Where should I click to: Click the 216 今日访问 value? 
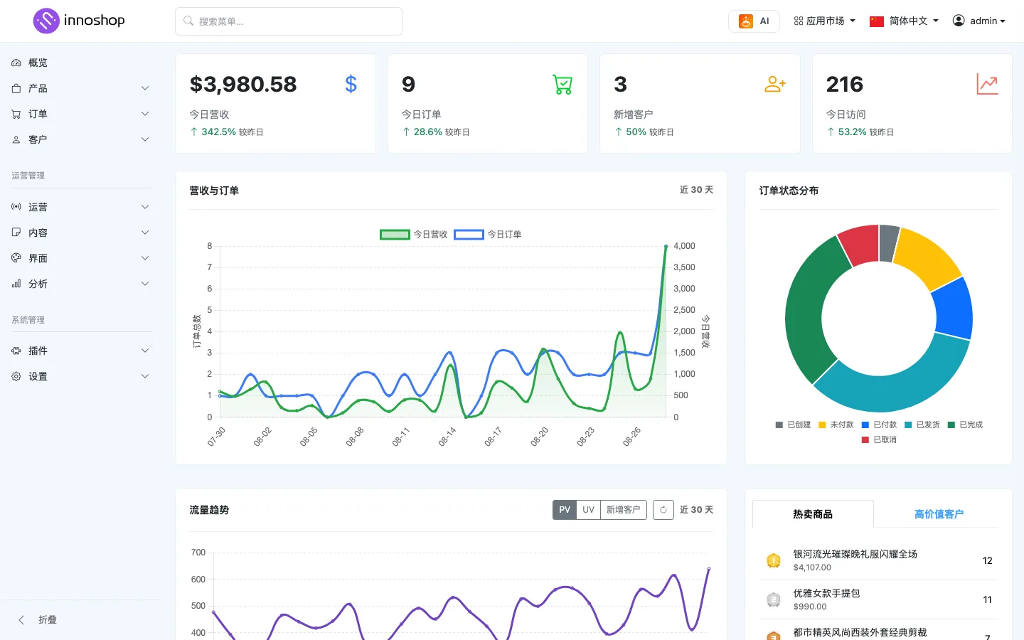pos(845,85)
